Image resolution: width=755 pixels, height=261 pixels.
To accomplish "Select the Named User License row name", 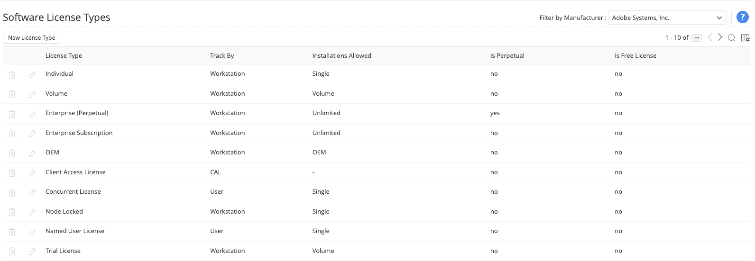I will click(x=75, y=231).
